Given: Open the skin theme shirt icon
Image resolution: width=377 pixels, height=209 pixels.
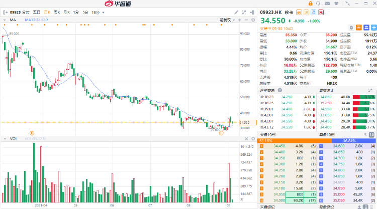Looking at the screenshot, I should click(x=336, y=4).
